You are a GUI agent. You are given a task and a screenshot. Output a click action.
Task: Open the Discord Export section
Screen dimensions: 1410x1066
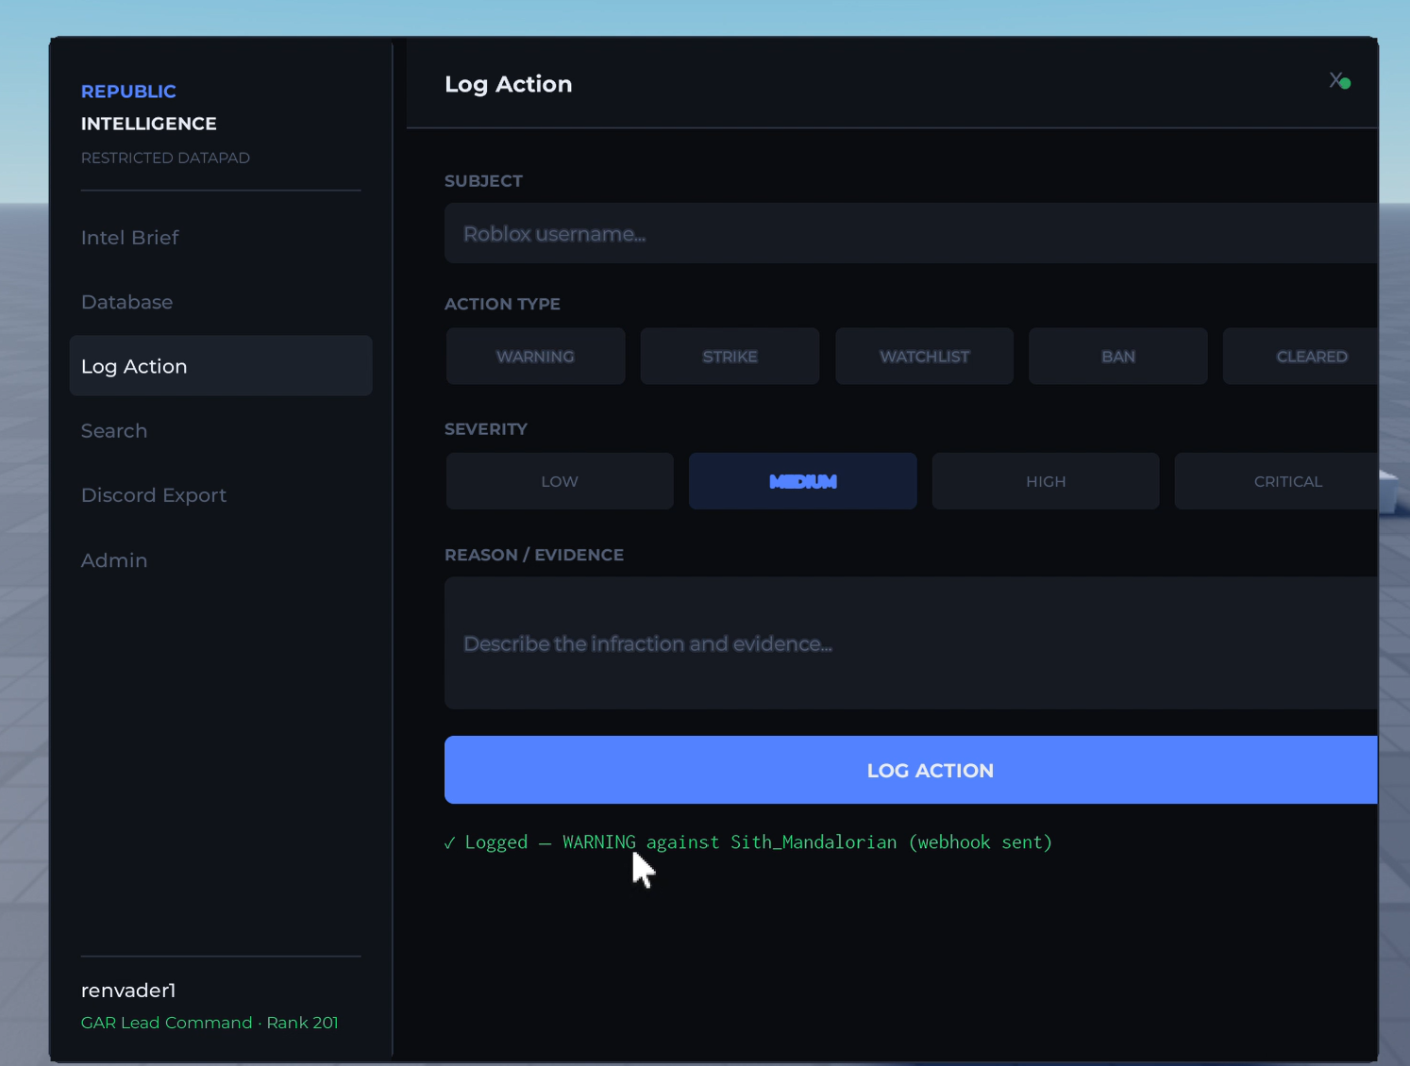pyautogui.click(x=221, y=495)
